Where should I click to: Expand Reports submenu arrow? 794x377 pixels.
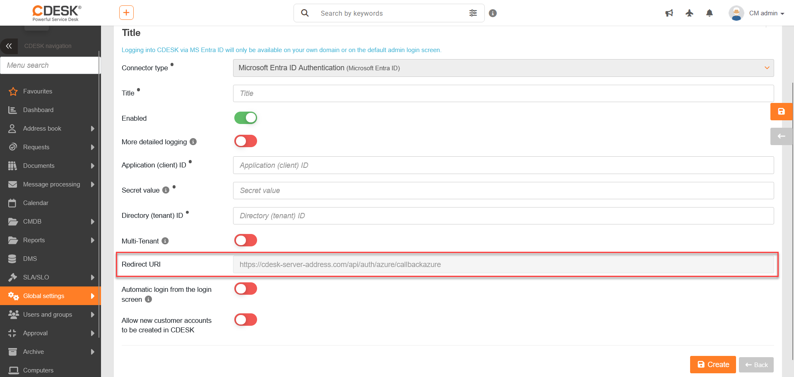[92, 240]
